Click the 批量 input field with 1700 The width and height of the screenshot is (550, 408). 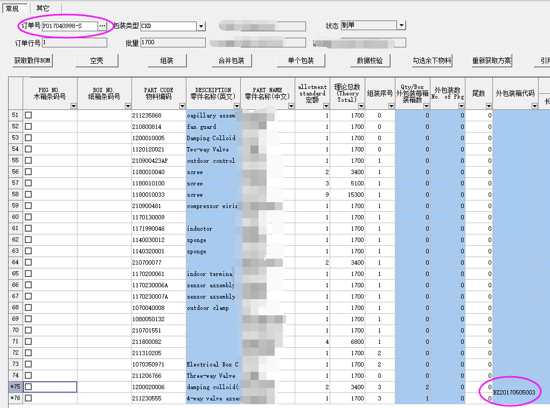173,43
